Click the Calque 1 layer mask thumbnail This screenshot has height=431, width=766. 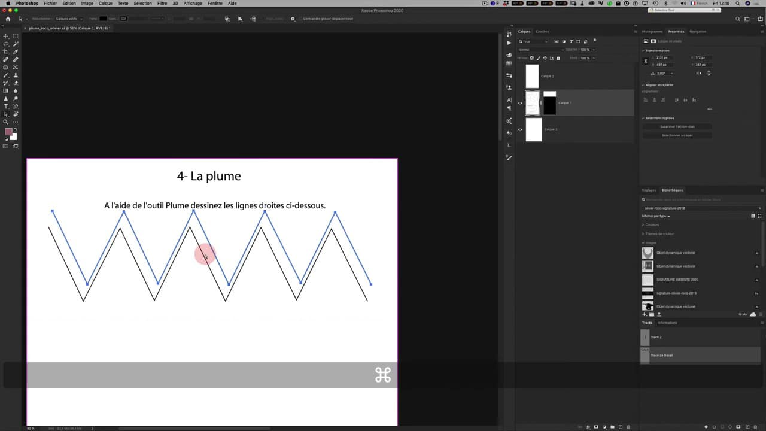[x=549, y=103]
